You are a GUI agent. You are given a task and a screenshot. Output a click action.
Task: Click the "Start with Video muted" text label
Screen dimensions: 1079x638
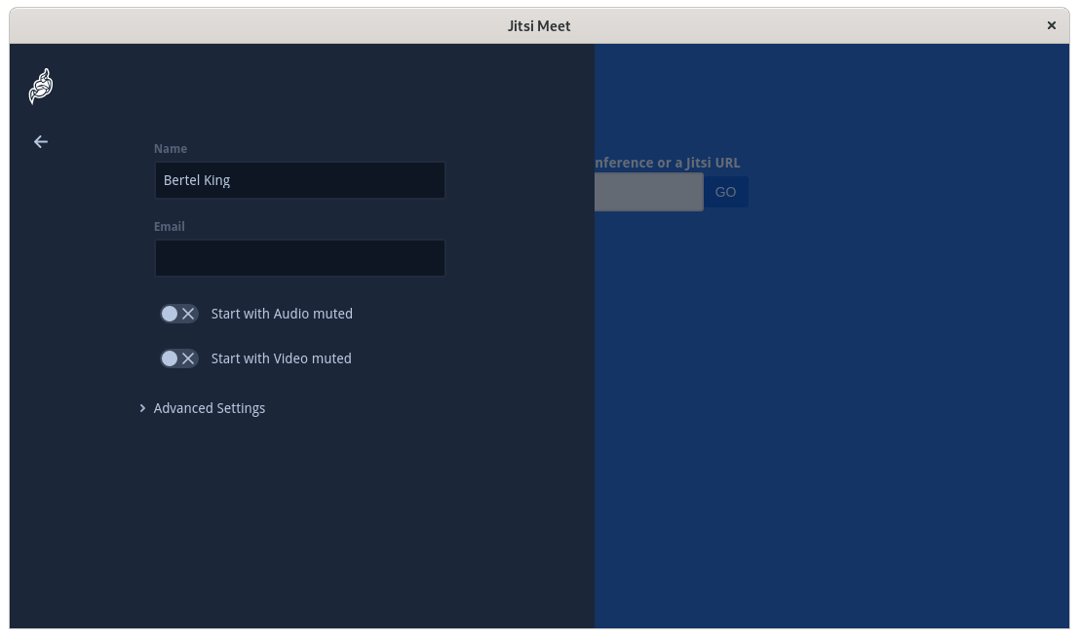tap(281, 358)
